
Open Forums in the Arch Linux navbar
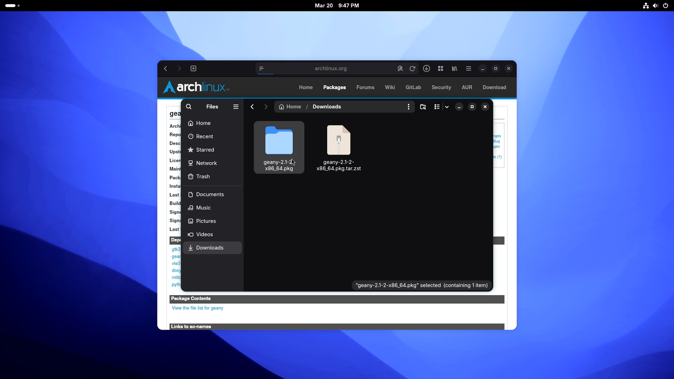tap(365, 87)
